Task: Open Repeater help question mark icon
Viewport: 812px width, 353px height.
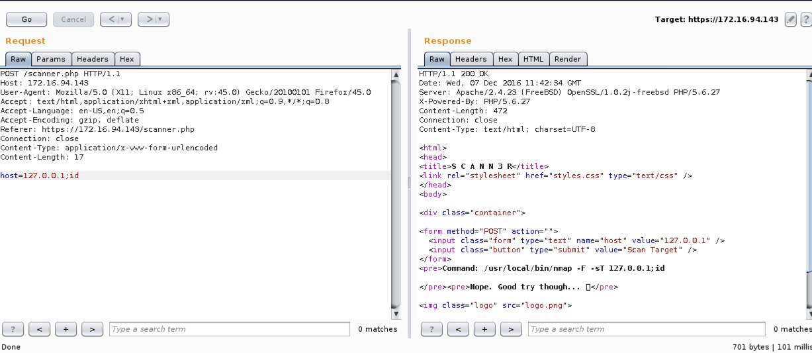Action: 807,19
